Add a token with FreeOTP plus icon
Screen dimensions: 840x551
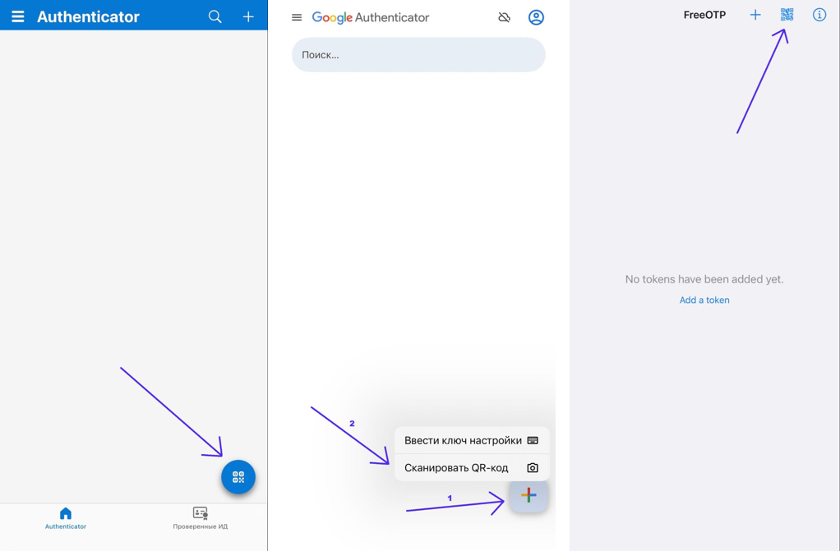click(x=755, y=15)
